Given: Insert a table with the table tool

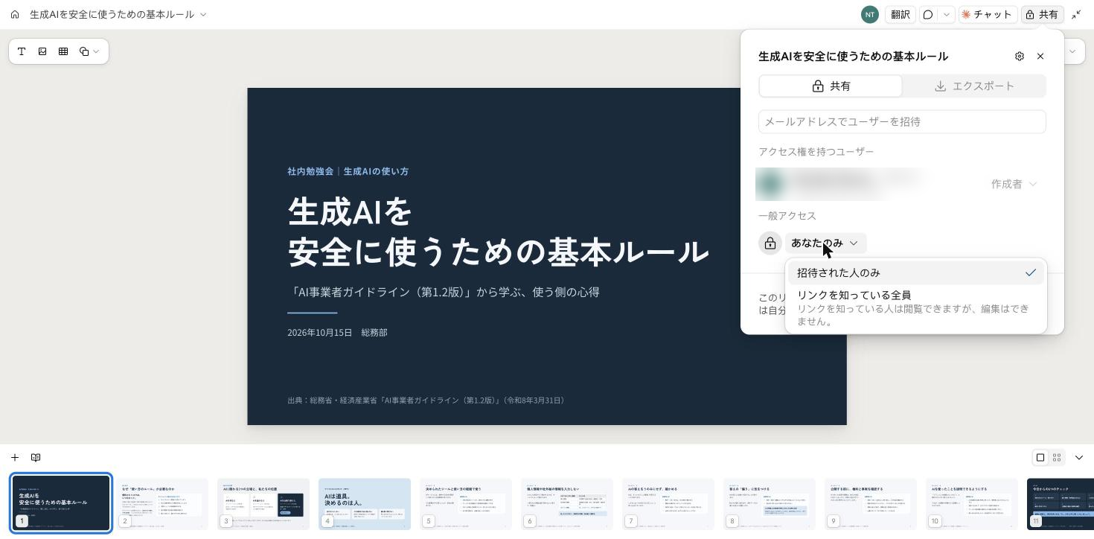Looking at the screenshot, I should pyautogui.click(x=63, y=51).
